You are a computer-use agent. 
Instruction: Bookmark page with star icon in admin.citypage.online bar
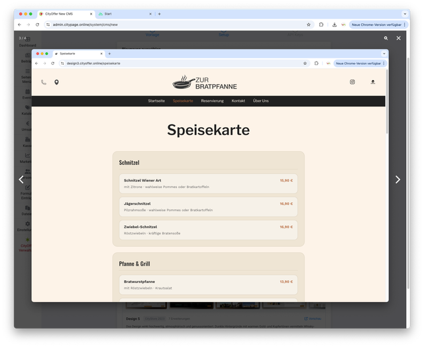tap(309, 25)
